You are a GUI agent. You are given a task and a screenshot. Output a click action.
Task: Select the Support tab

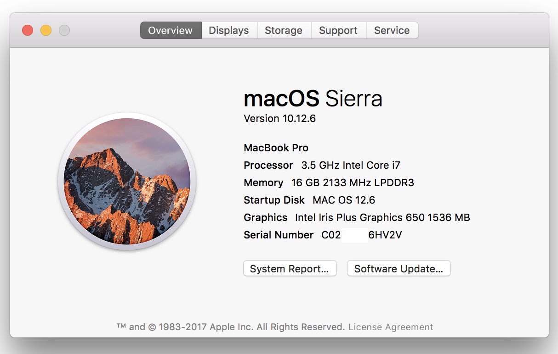point(338,30)
